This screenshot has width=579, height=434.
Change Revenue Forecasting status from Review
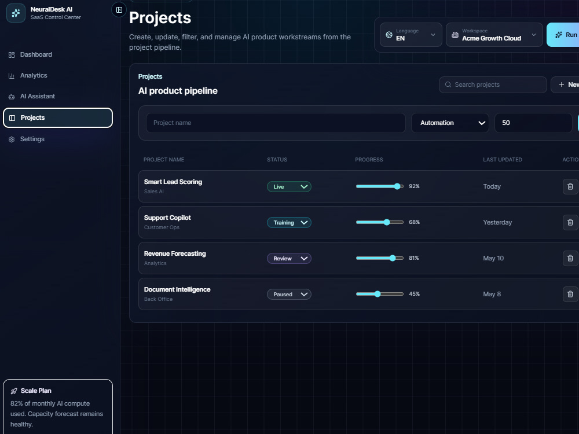pyautogui.click(x=289, y=258)
